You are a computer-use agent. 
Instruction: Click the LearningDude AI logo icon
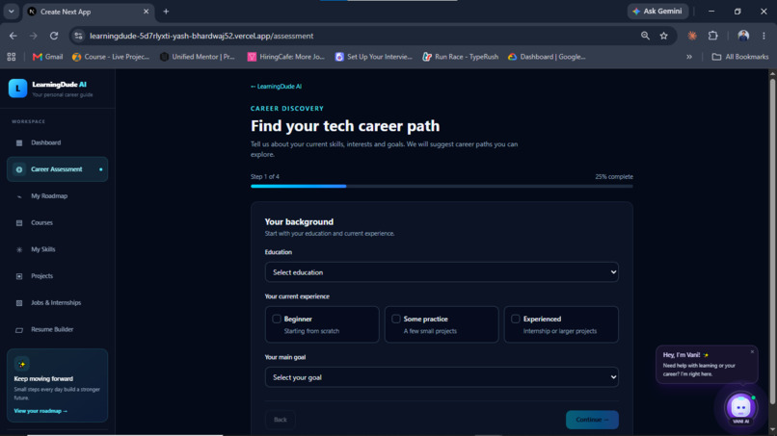tap(18, 89)
